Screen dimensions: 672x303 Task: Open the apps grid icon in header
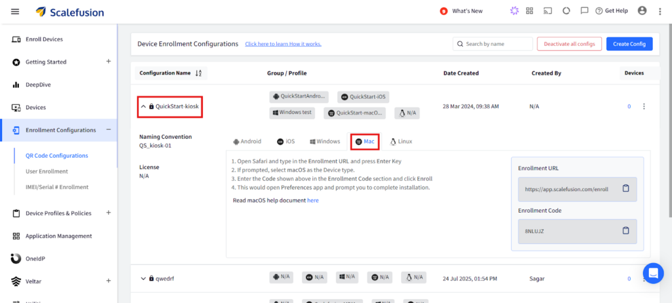point(530,11)
